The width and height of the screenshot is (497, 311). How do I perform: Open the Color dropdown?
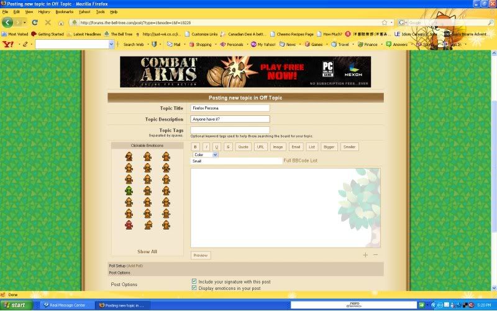pos(205,154)
